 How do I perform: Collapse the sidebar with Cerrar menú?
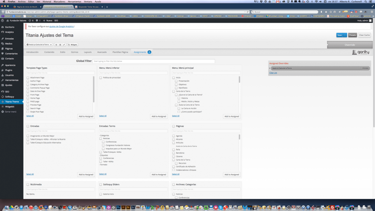[x=11, y=112]
